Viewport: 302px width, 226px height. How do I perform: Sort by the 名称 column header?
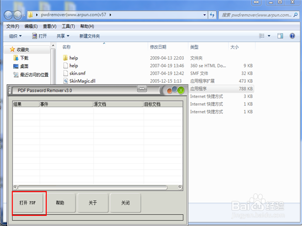click(x=66, y=47)
